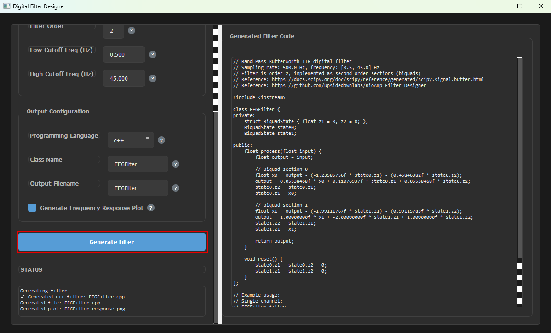551x333 pixels.
Task: Click the Filter Order value field
Action: [x=114, y=30]
